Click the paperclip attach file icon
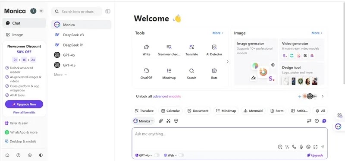The height and width of the screenshot is (161, 345). point(161,121)
